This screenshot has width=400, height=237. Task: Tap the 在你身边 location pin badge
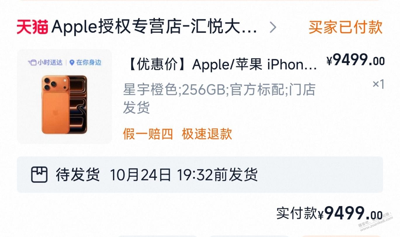[x=85, y=62]
